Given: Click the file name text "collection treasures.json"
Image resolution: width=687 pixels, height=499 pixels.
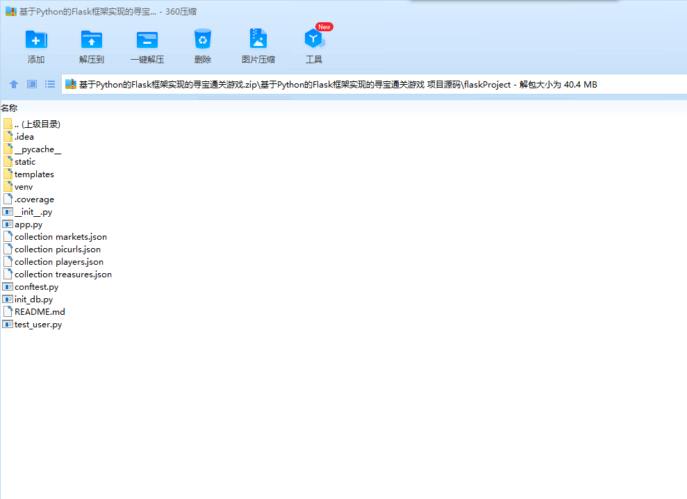Looking at the screenshot, I should coord(63,275).
